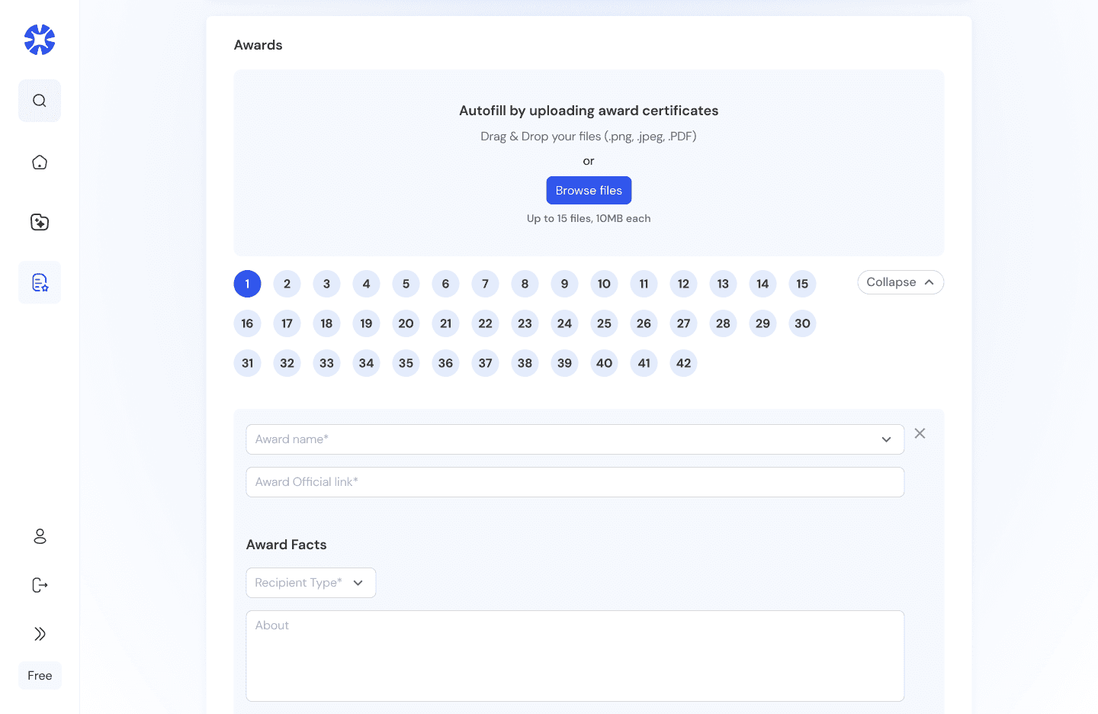
Task: Click award number 42
Action: 683,363
